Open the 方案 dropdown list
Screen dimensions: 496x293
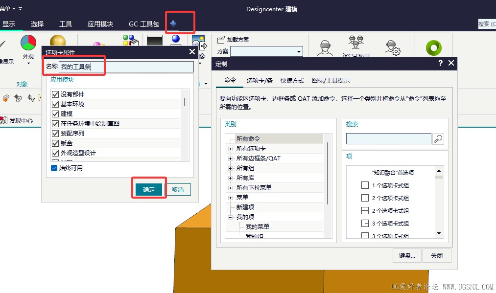299,51
